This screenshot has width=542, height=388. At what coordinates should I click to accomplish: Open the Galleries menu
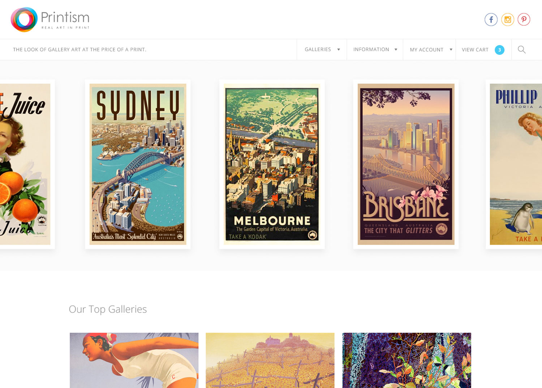pos(318,50)
